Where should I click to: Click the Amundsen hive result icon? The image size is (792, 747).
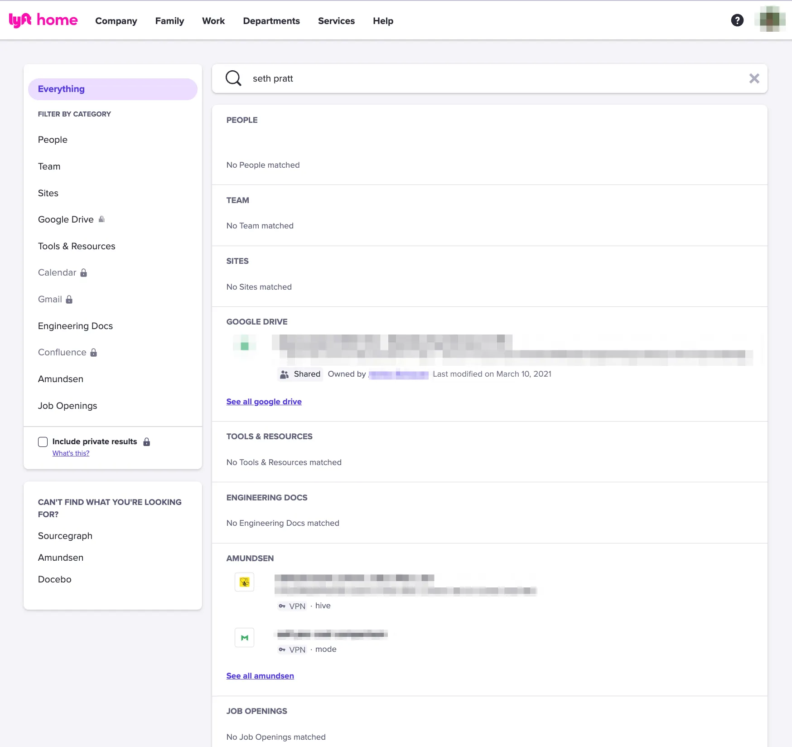[244, 582]
